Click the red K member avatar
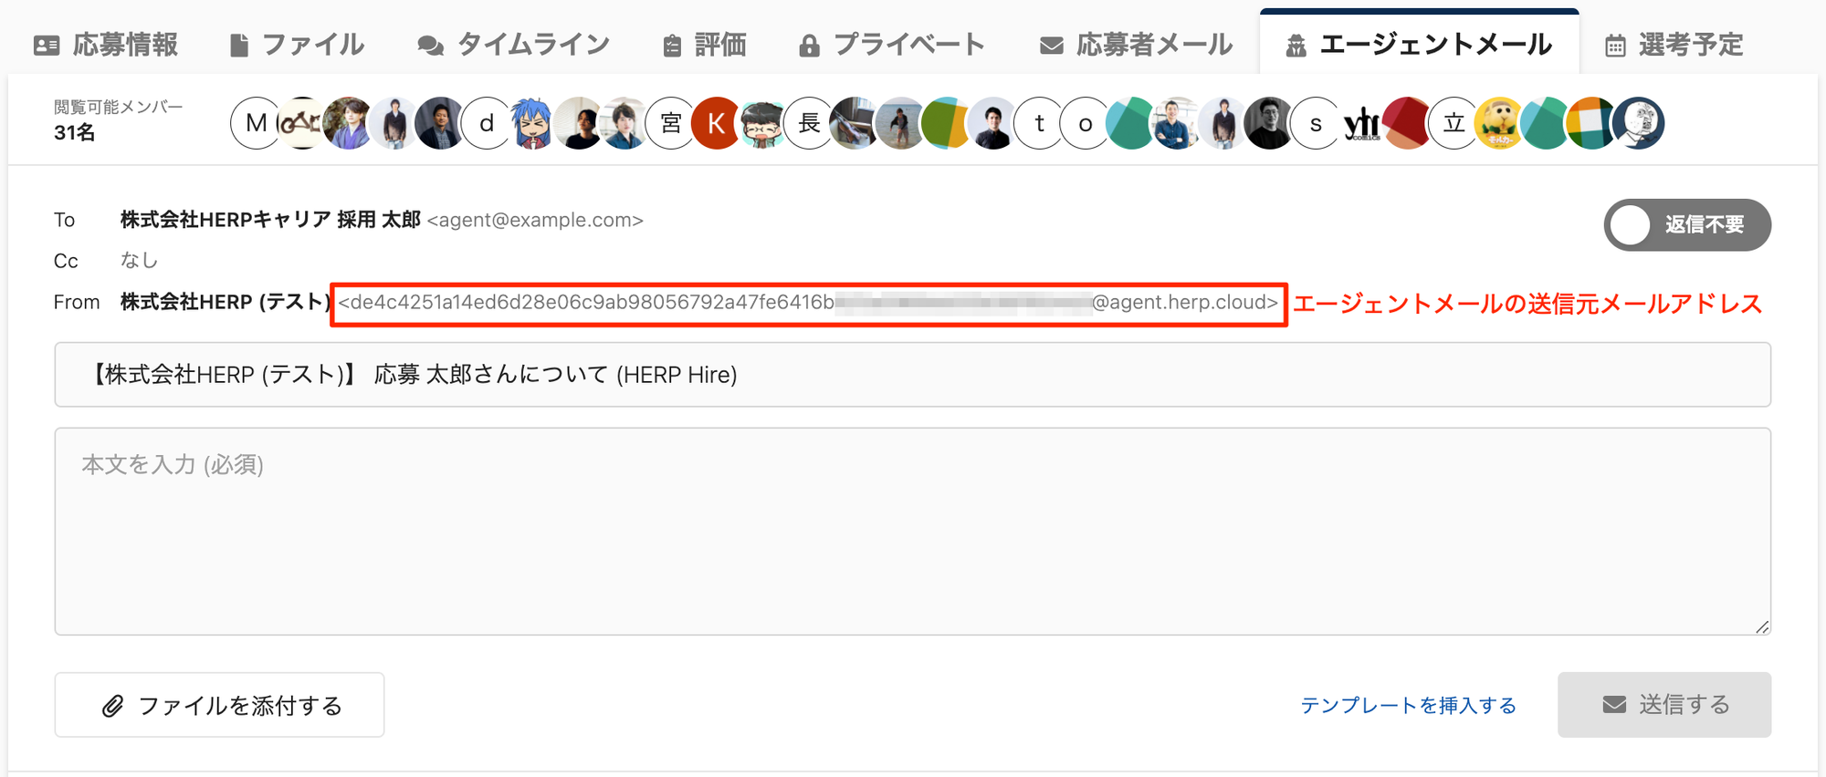The height and width of the screenshot is (777, 1826). (x=717, y=123)
